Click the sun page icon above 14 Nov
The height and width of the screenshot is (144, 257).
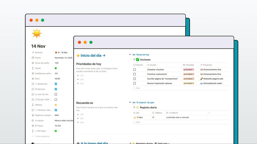tap(37, 34)
